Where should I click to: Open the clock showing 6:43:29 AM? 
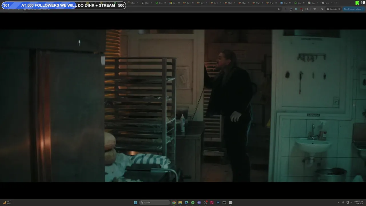pyautogui.click(x=359, y=203)
